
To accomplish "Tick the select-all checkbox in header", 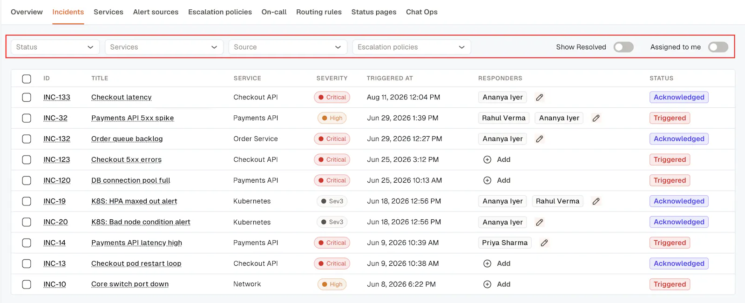I will pyautogui.click(x=27, y=79).
